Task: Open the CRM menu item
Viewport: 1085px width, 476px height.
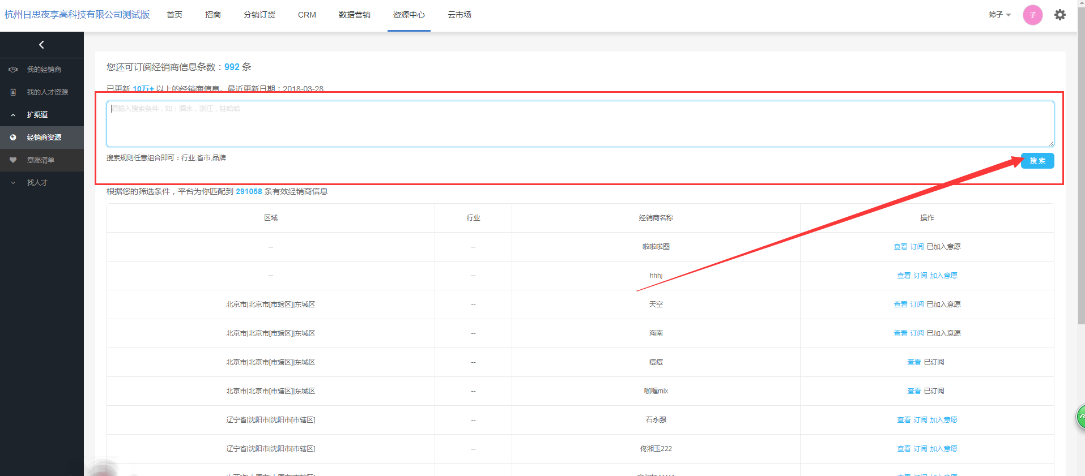Action: 307,15
